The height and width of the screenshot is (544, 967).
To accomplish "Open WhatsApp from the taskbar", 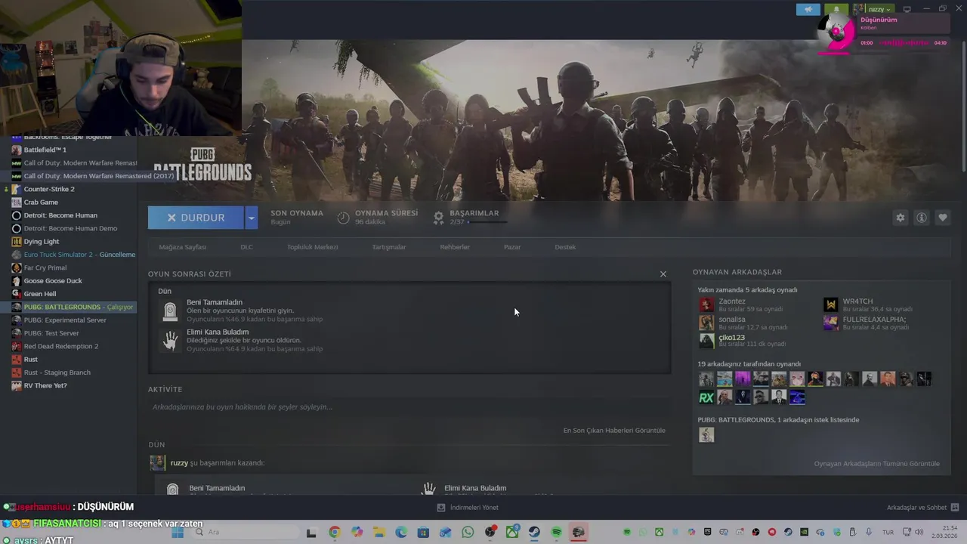I will 468,533.
